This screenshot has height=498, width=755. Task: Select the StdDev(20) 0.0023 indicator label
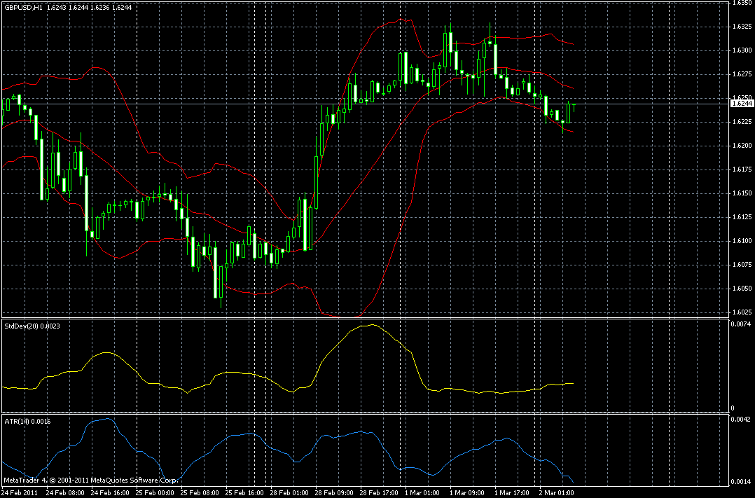click(32, 326)
